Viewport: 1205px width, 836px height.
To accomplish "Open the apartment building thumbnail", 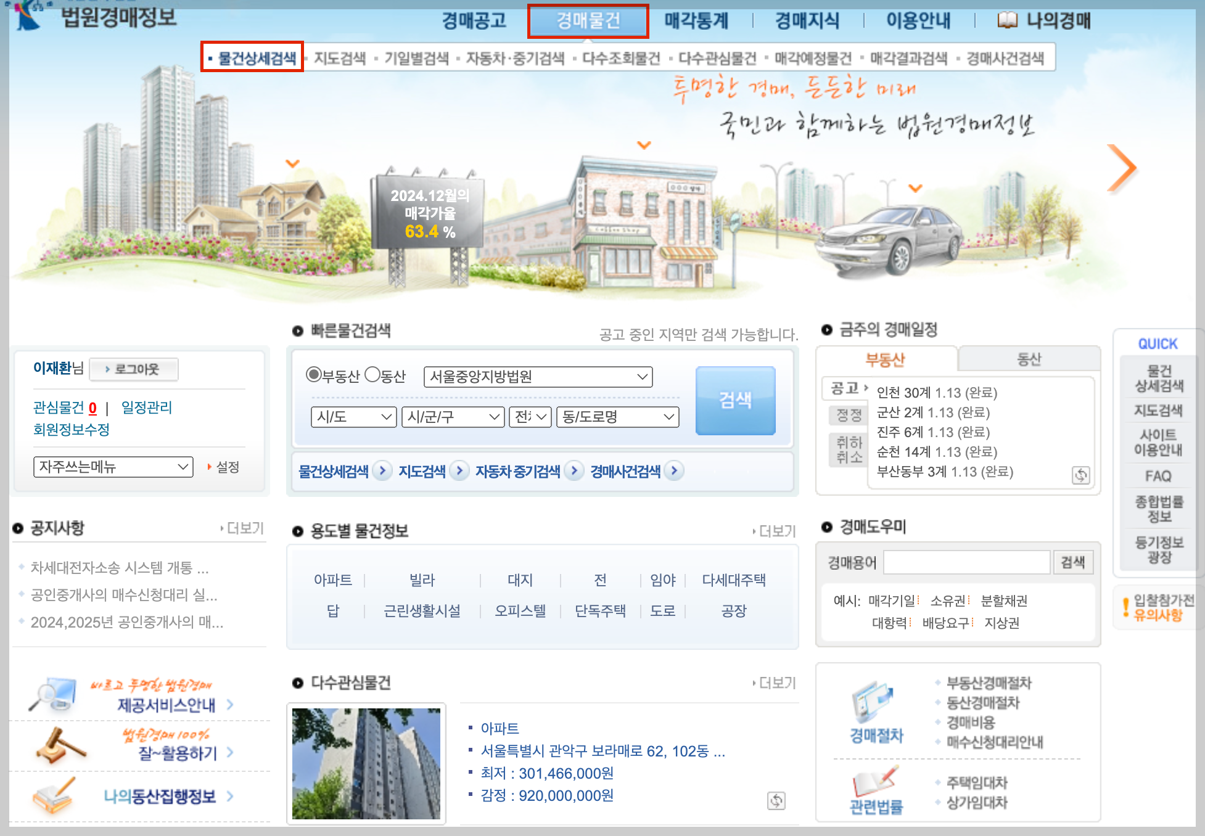I will pyautogui.click(x=366, y=763).
